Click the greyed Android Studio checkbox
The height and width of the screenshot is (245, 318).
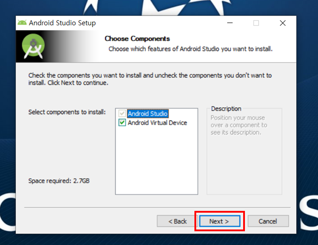tap(122, 113)
